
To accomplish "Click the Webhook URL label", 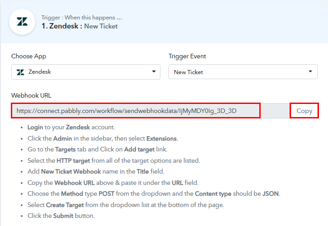I will click(31, 95).
